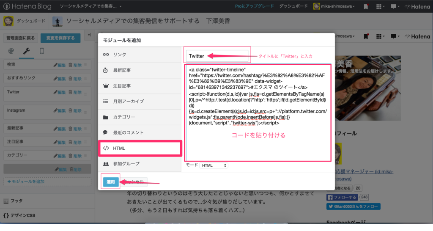Image resolution: width=433 pixels, height=231 pixels.
Task: Click Proにアップグレード link
Action: click(254, 6)
